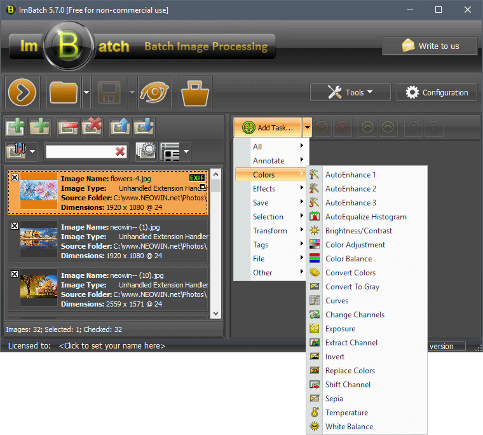483x435 pixels.
Task: Remove all images with red X icon
Action: pyautogui.click(x=92, y=127)
